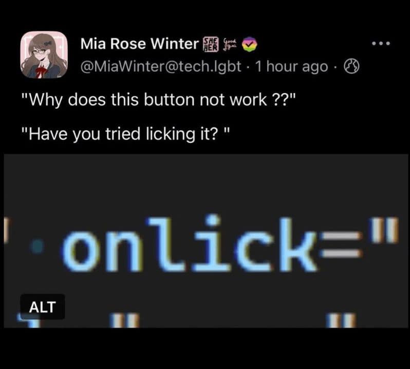Click the SHE/HER pronoun emoji badge

211,44
